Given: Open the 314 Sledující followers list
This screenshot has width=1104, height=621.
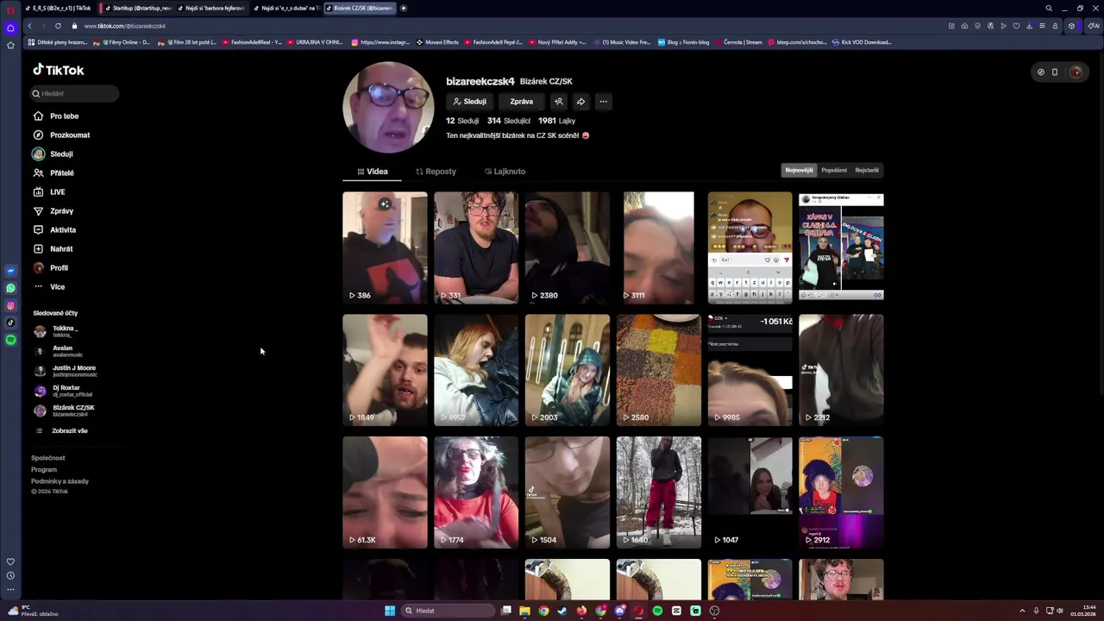Looking at the screenshot, I should tap(509, 121).
